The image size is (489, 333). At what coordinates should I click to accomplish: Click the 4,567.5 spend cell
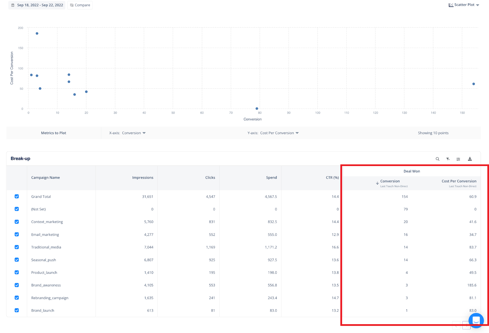(271, 197)
